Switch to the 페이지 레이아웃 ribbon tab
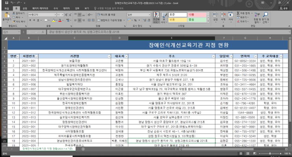This screenshot has height=157, width=292. point(40,8)
